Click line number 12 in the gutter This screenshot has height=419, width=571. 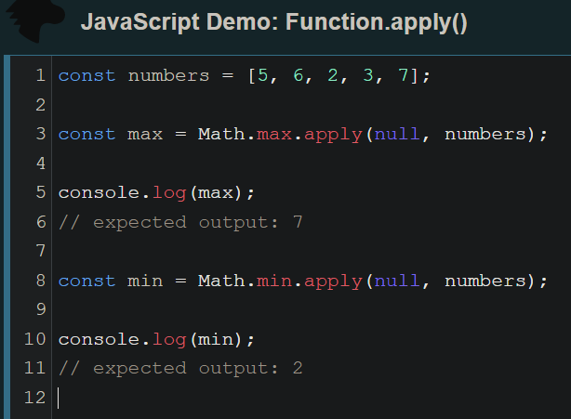point(35,398)
